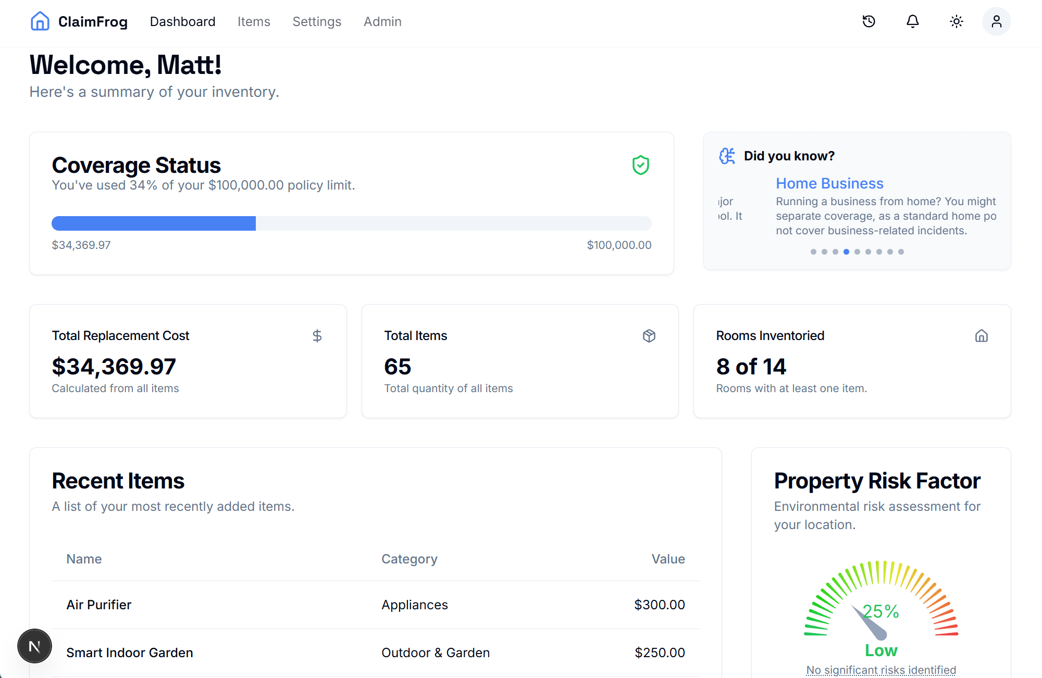The width and height of the screenshot is (1042, 678).
Task: Open the Next.js dev tools N badge
Action: tap(34, 646)
